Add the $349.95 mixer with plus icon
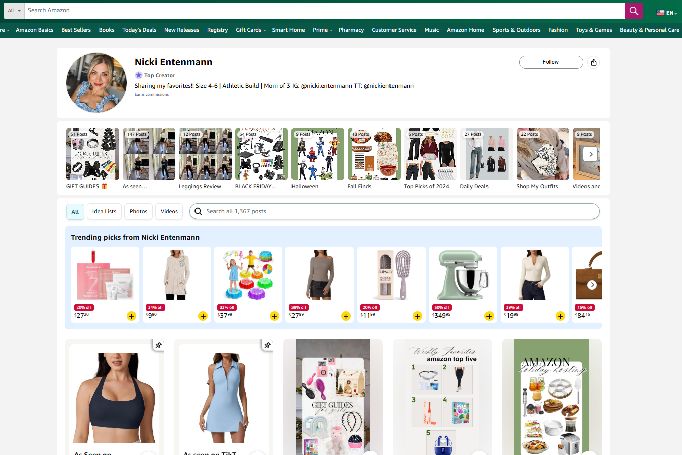682x455 pixels. [489, 316]
